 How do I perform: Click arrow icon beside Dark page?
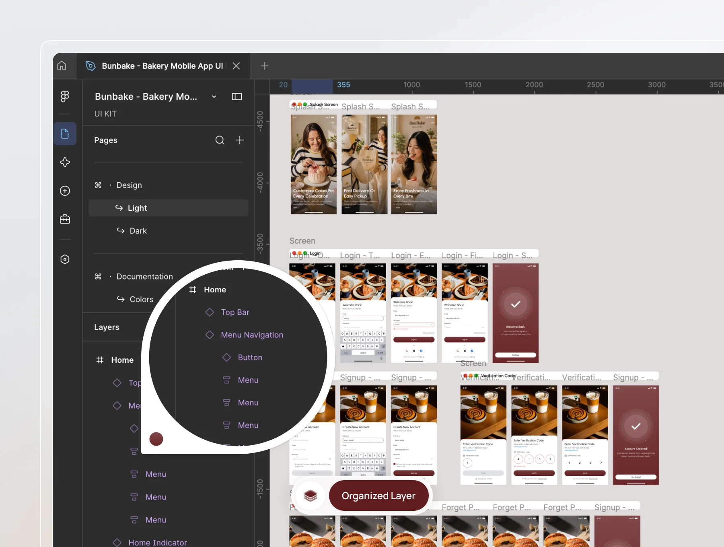point(121,230)
